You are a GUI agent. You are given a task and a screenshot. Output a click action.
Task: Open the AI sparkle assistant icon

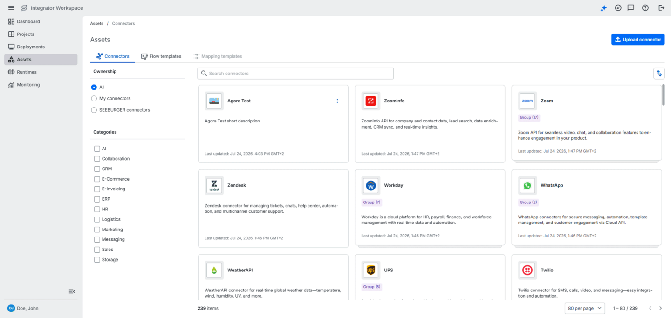603,8
